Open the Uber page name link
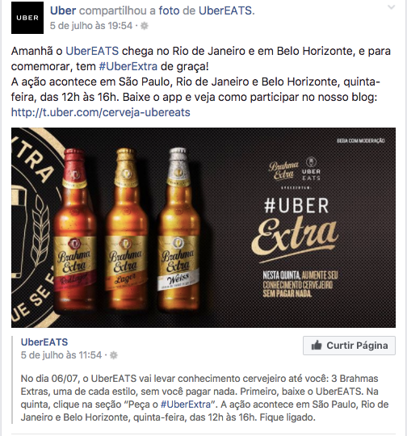The image size is (407, 436). pos(63,10)
